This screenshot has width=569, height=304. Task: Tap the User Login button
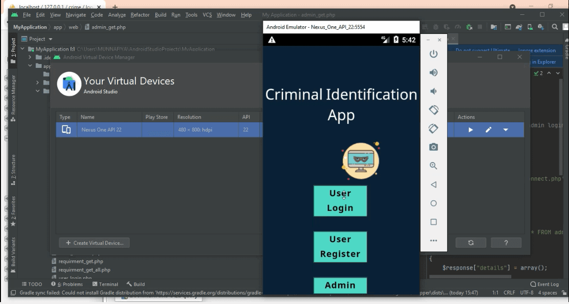pos(340,201)
